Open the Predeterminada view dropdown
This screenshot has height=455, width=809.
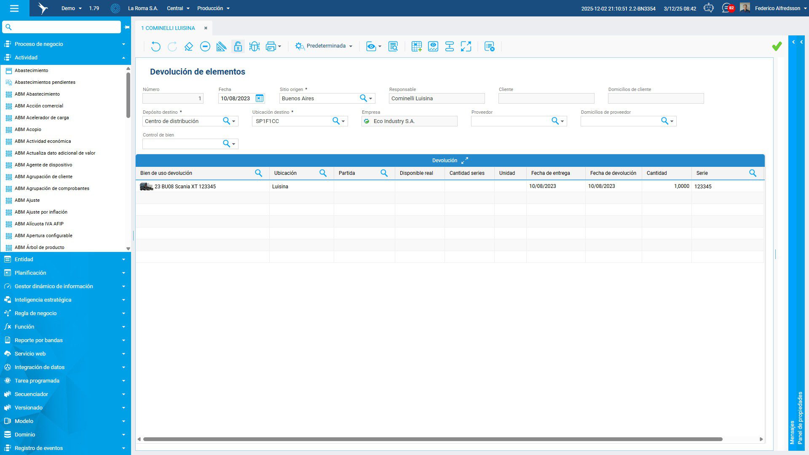coord(324,46)
